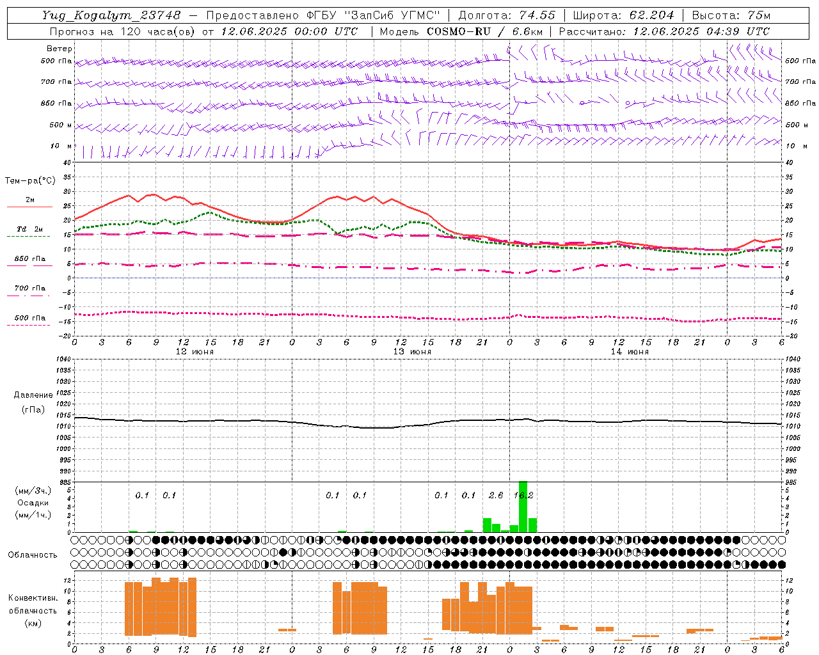Click the provider text ФГБУ "ЗапСиб УГМС"
The width and height of the screenshot is (819, 655).
click(x=374, y=15)
